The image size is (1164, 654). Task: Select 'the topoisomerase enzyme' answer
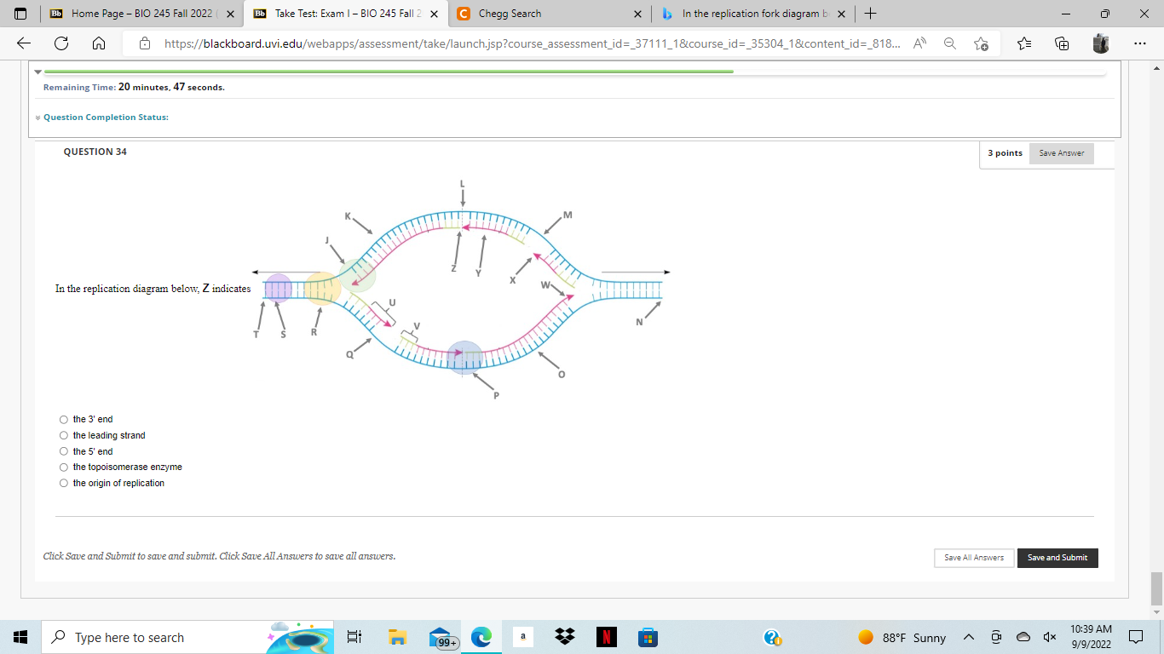(63, 467)
